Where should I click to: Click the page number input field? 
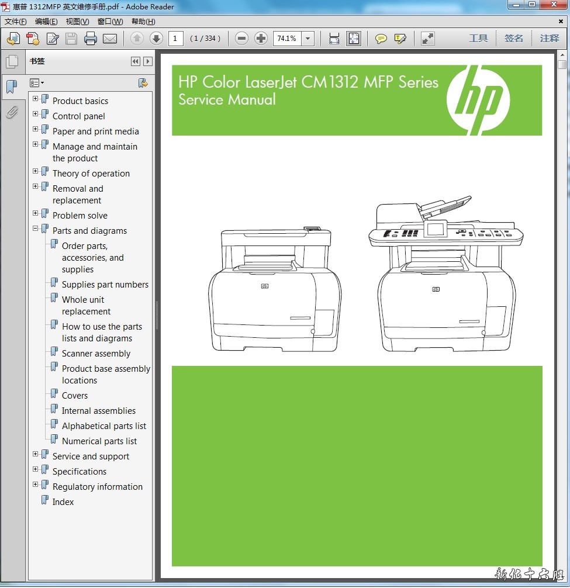175,39
